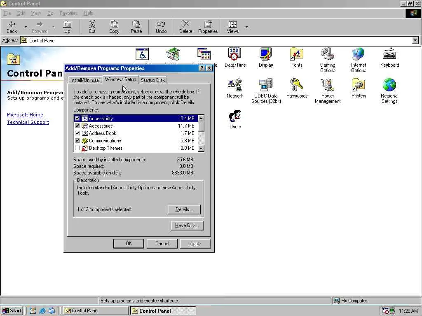Expand the Address bar dropdown
The width and height of the screenshot is (422, 316).
point(415,41)
